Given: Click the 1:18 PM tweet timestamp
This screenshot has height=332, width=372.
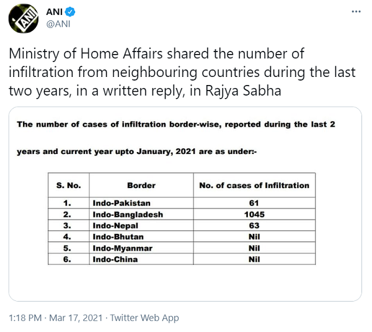Looking at the screenshot, I should pyautogui.click(x=25, y=318).
